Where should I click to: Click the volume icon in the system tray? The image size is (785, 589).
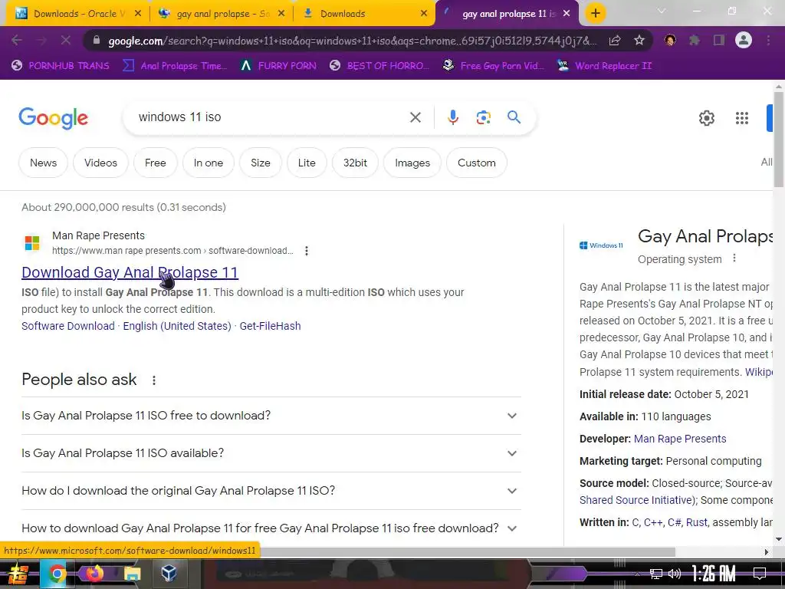click(674, 574)
